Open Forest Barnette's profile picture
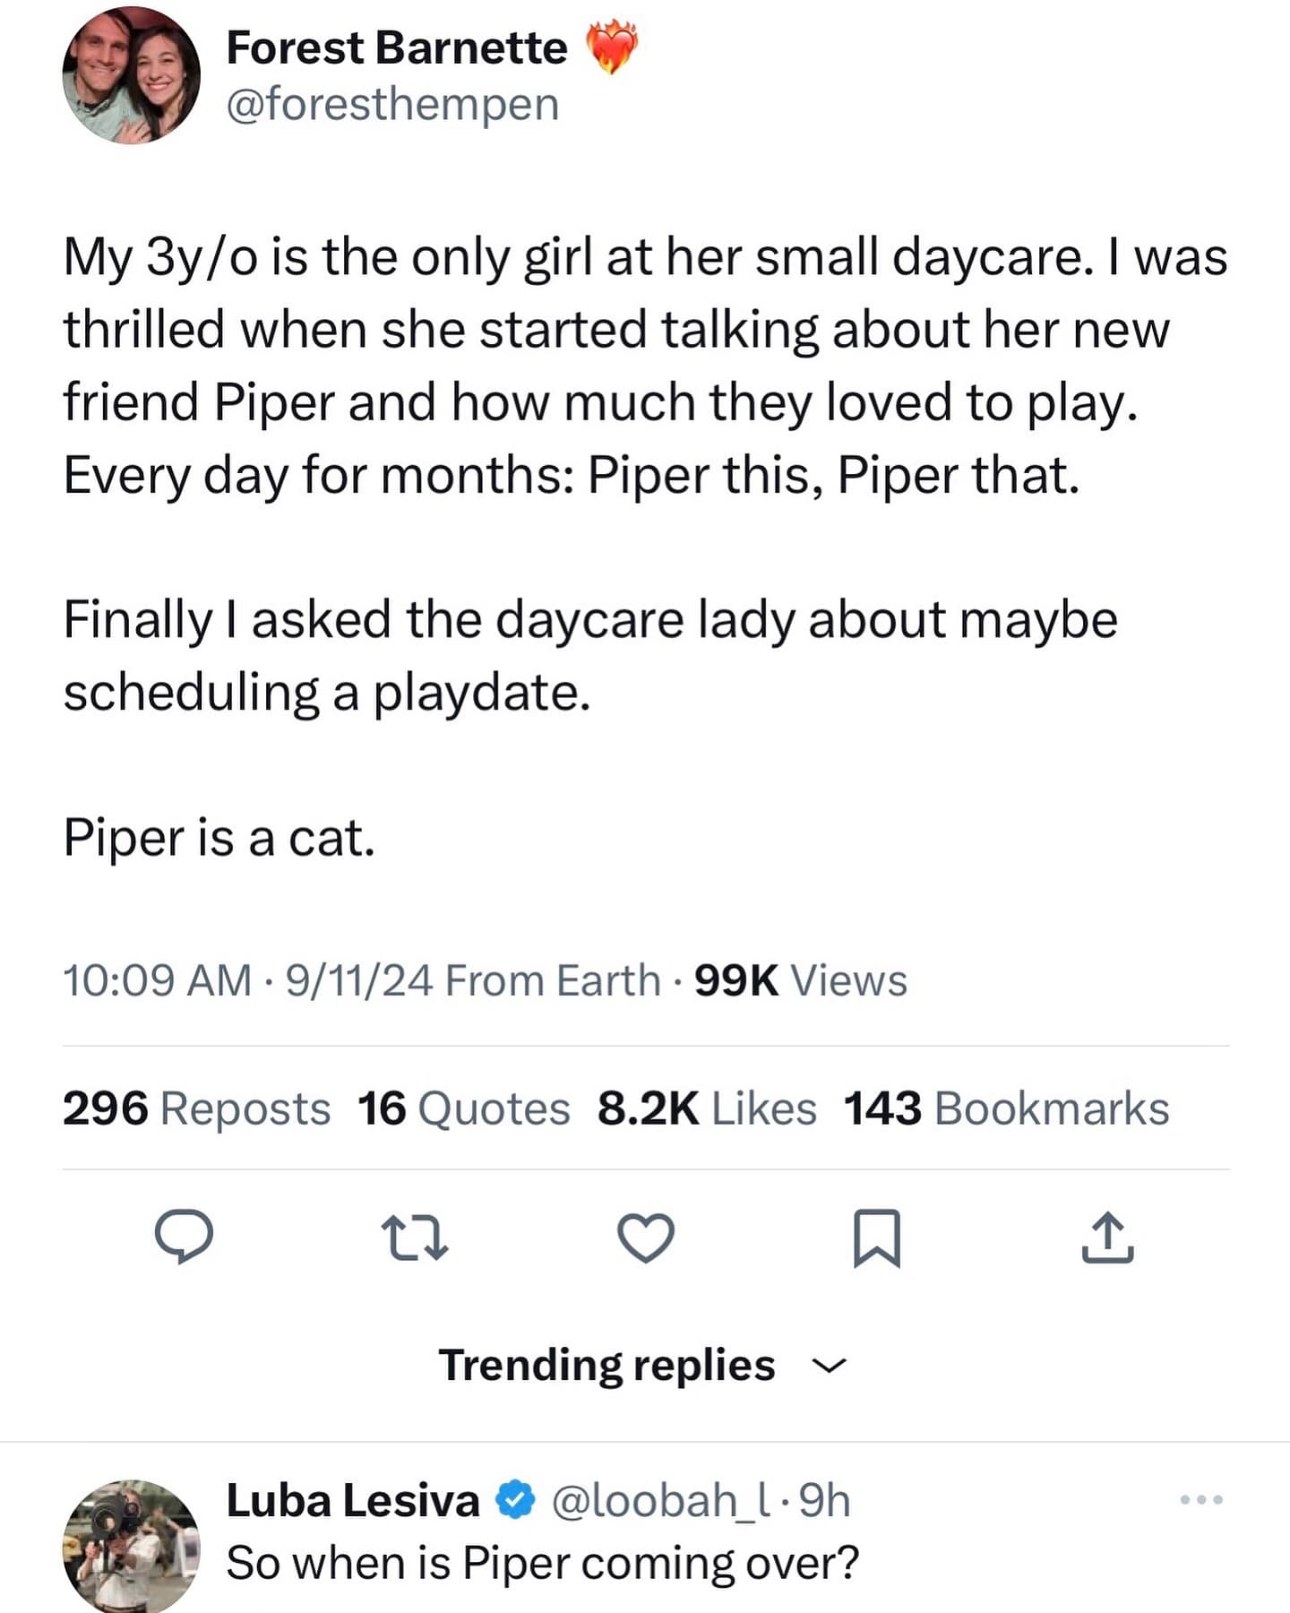The height and width of the screenshot is (1613, 1290). pos(131,75)
